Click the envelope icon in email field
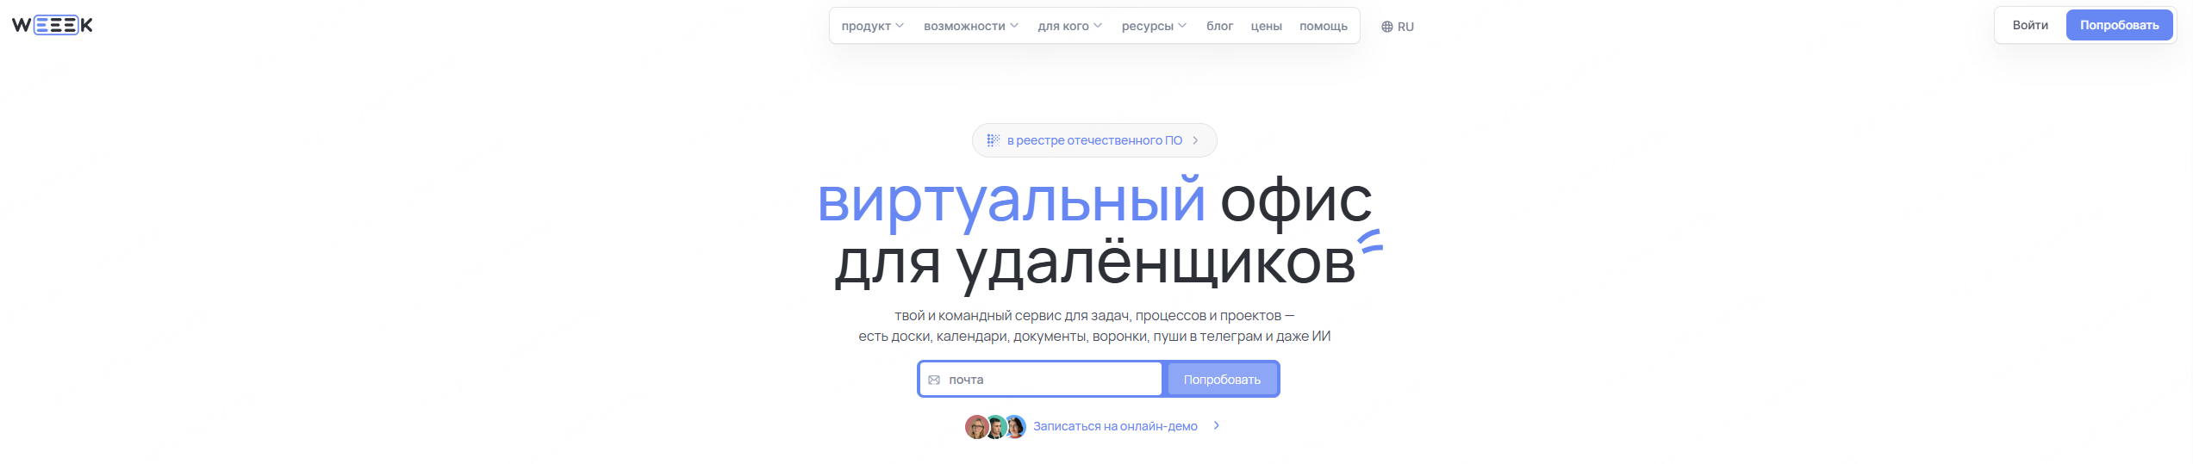The image size is (2193, 464). point(934,380)
